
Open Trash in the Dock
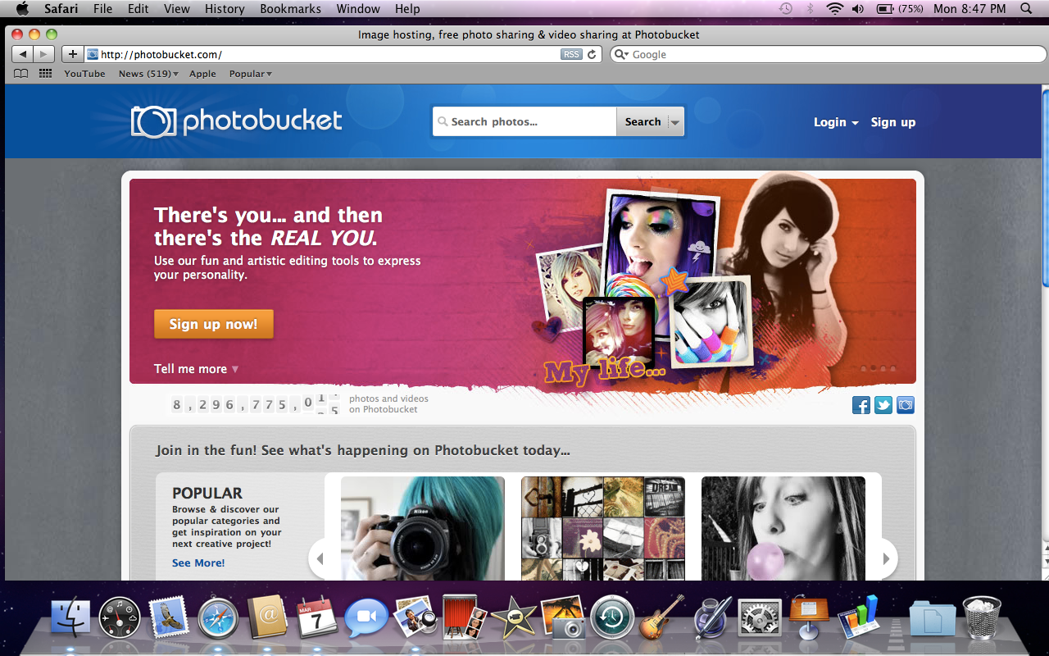[980, 618]
